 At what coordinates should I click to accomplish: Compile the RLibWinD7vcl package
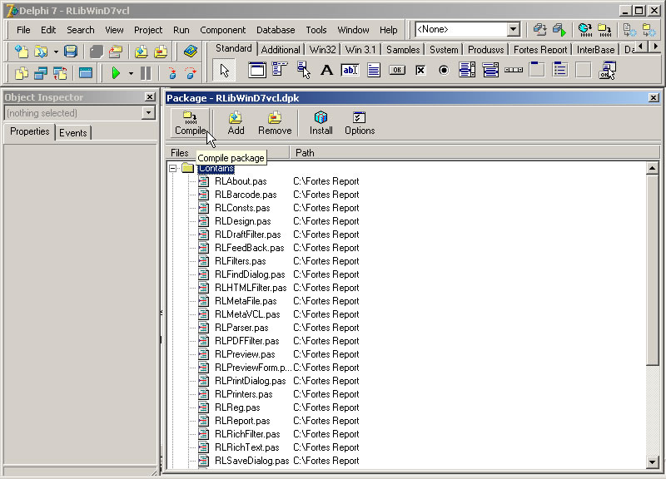tap(190, 122)
